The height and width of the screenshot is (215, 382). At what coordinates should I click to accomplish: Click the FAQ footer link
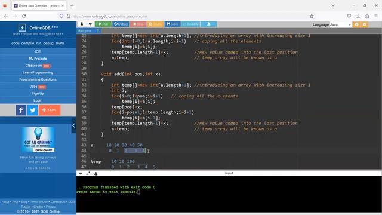(15, 202)
